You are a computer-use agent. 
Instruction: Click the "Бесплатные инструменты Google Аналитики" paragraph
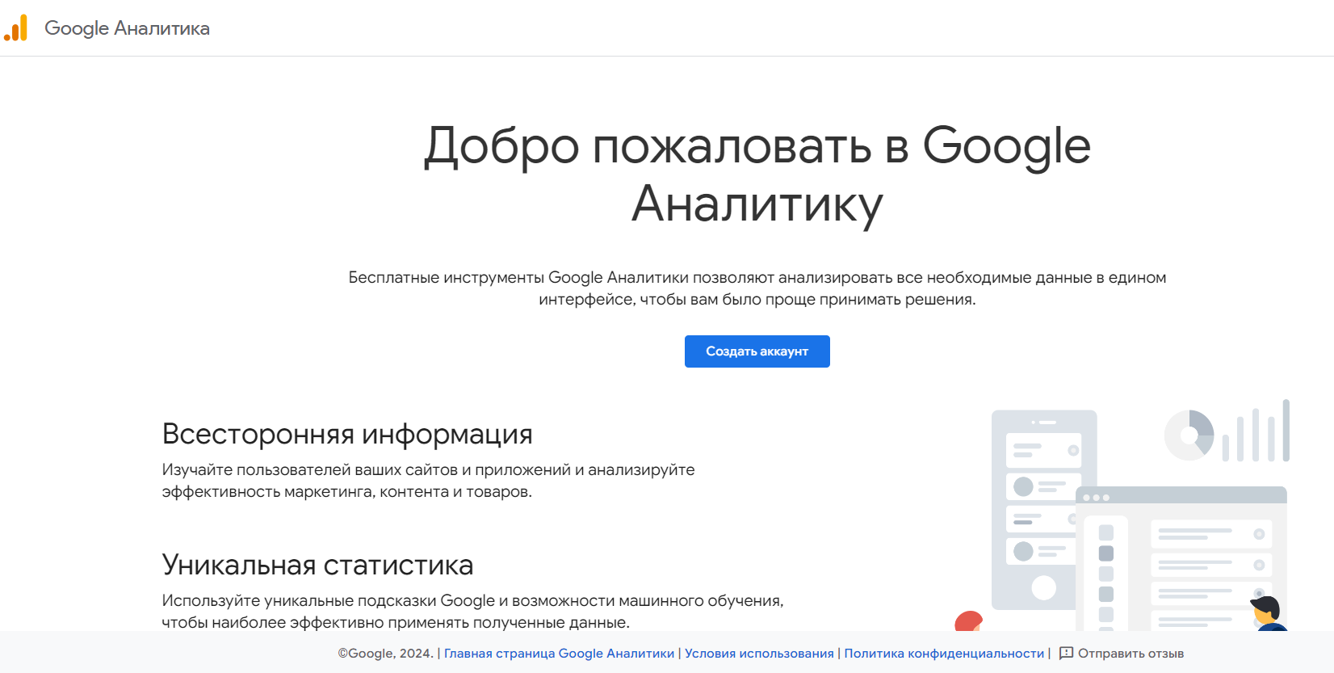tap(757, 288)
